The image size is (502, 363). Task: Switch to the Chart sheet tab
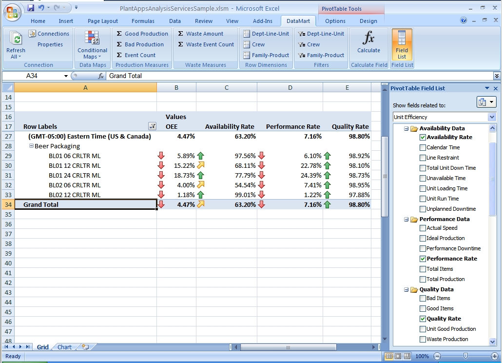pyautogui.click(x=64, y=347)
